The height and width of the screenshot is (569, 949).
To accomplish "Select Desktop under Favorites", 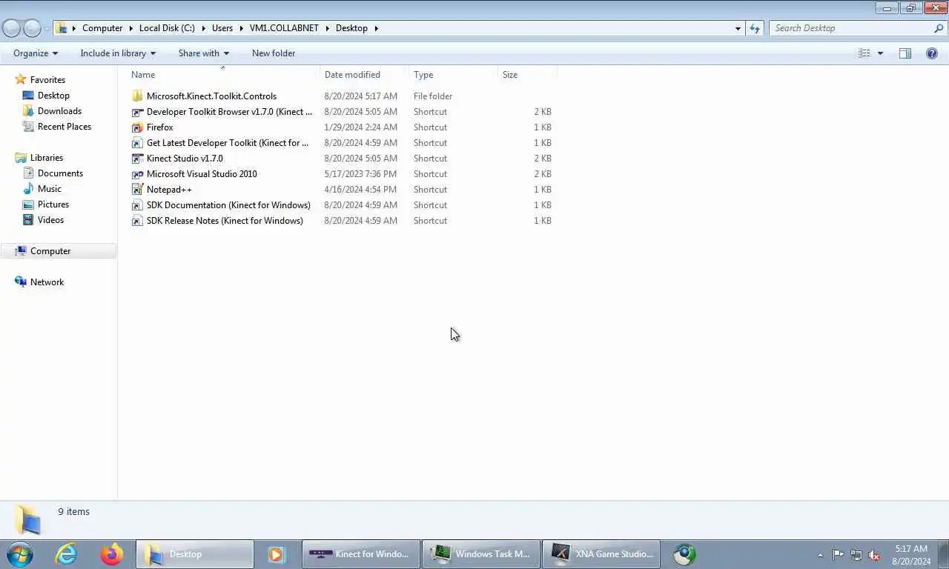I will pyautogui.click(x=53, y=96).
